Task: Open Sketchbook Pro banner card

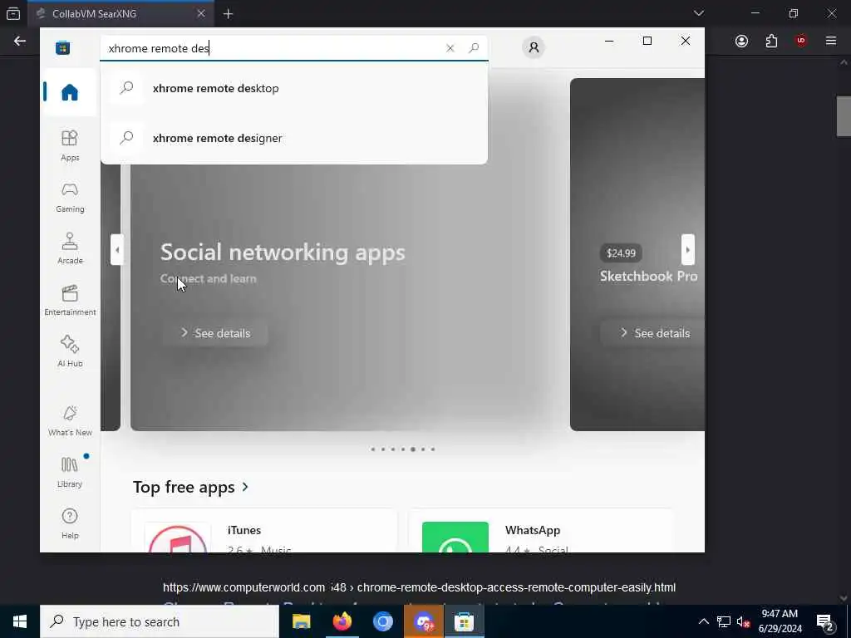Action: coord(637,254)
